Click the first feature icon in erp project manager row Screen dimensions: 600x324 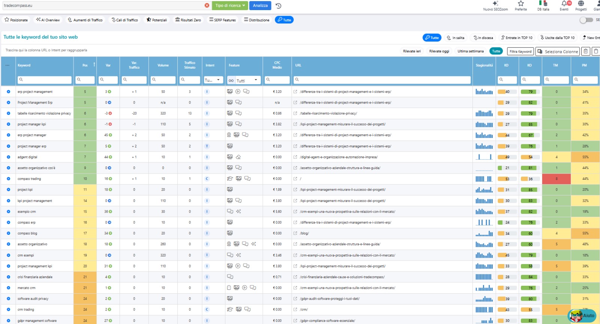(229, 135)
